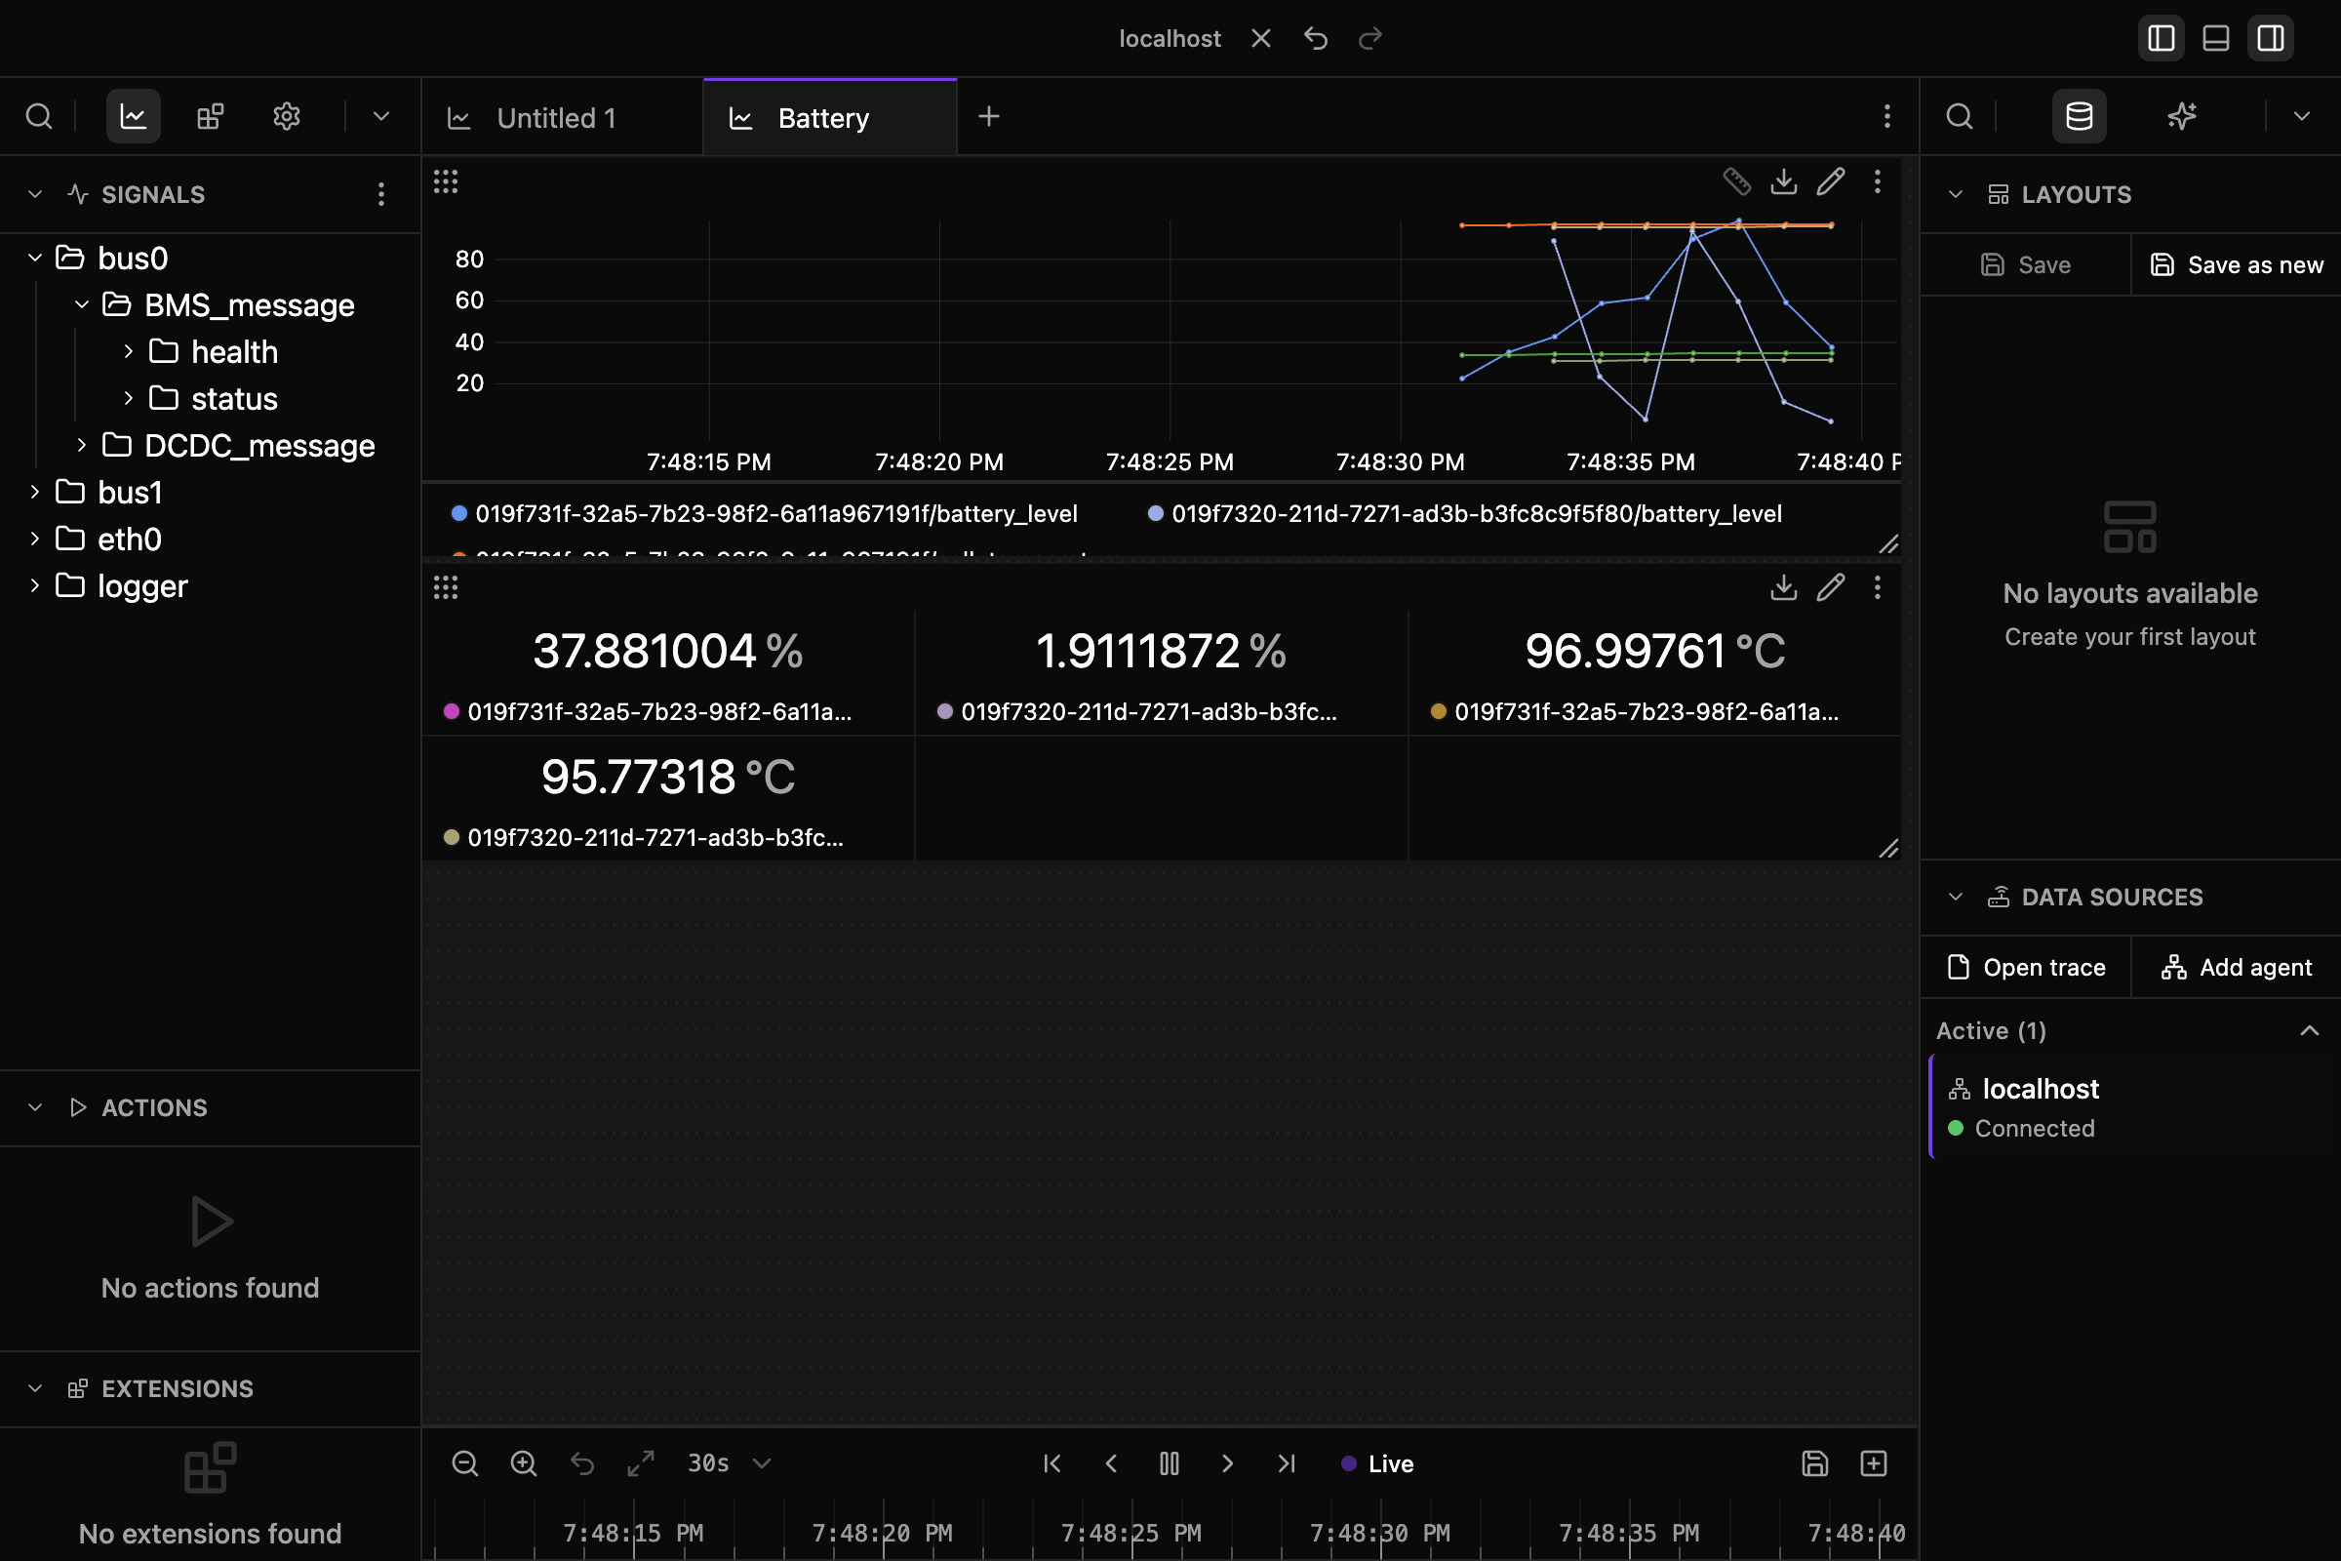Viewport: 2341px width, 1561px height.
Task: Click the Save layout button
Action: click(x=2026, y=264)
